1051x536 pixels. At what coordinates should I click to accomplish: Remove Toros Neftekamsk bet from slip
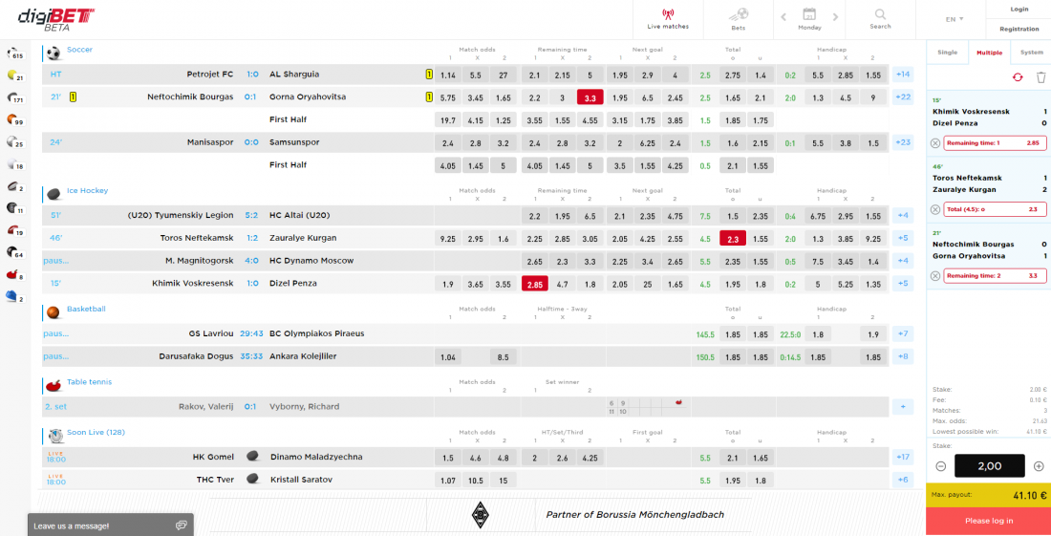(x=935, y=209)
